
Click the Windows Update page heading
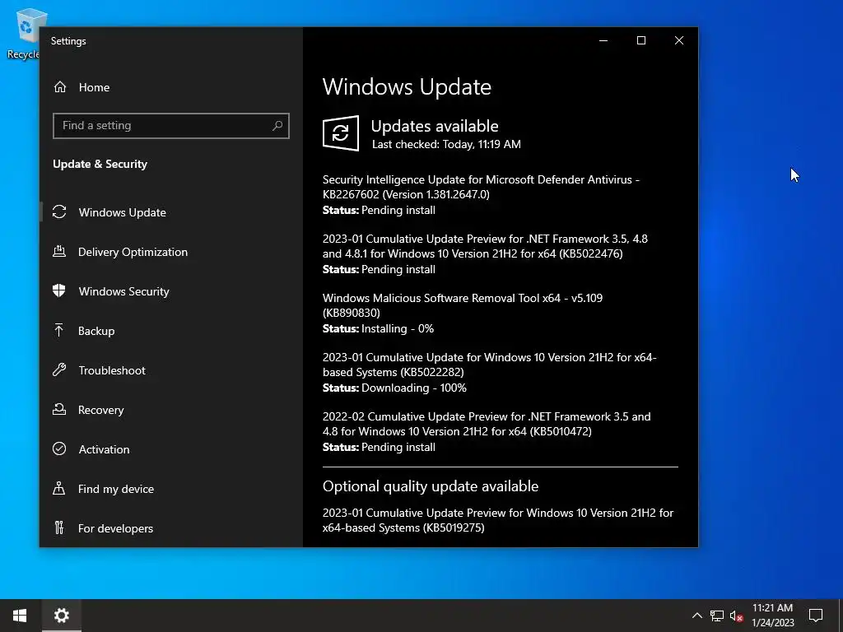pos(407,87)
